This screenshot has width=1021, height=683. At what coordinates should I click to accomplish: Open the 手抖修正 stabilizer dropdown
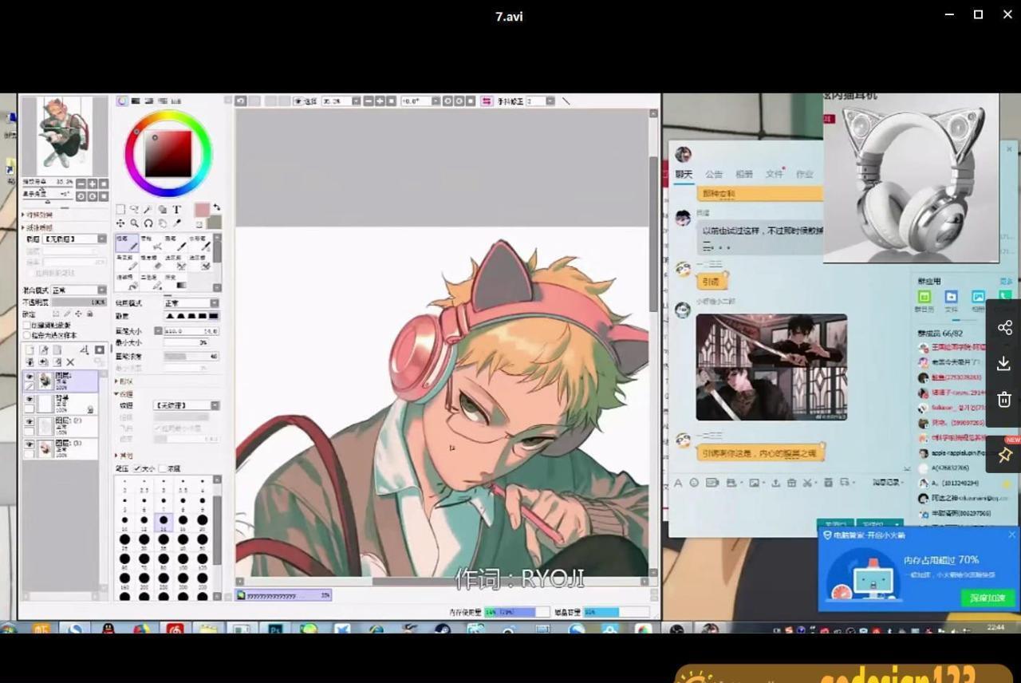[539, 101]
